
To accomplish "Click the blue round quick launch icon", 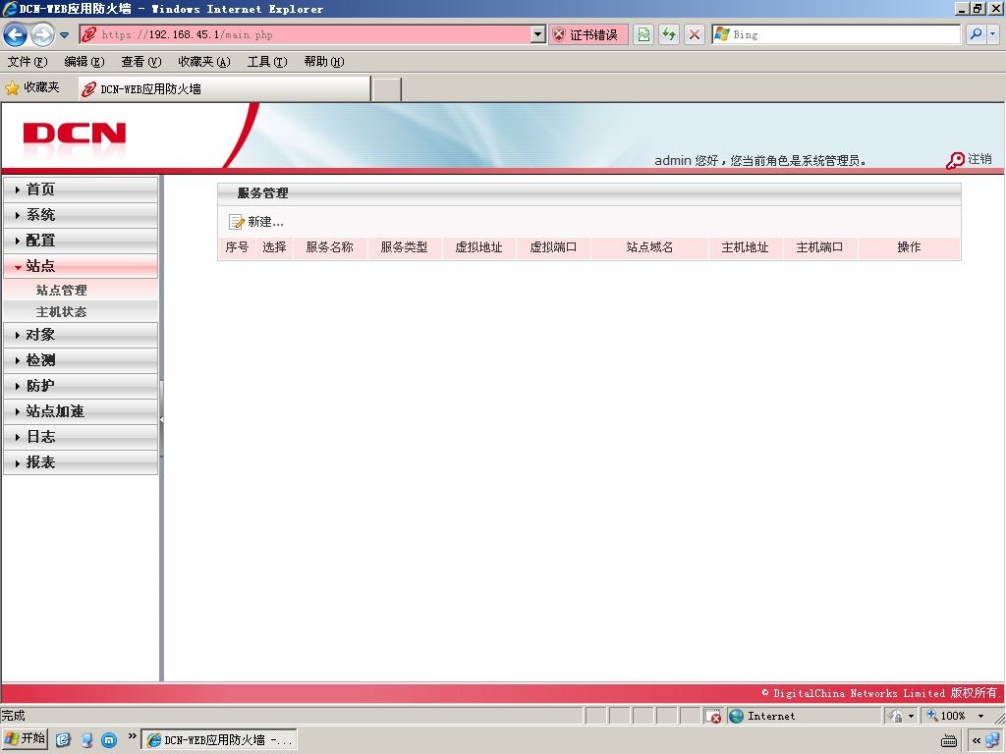I will pos(110,740).
